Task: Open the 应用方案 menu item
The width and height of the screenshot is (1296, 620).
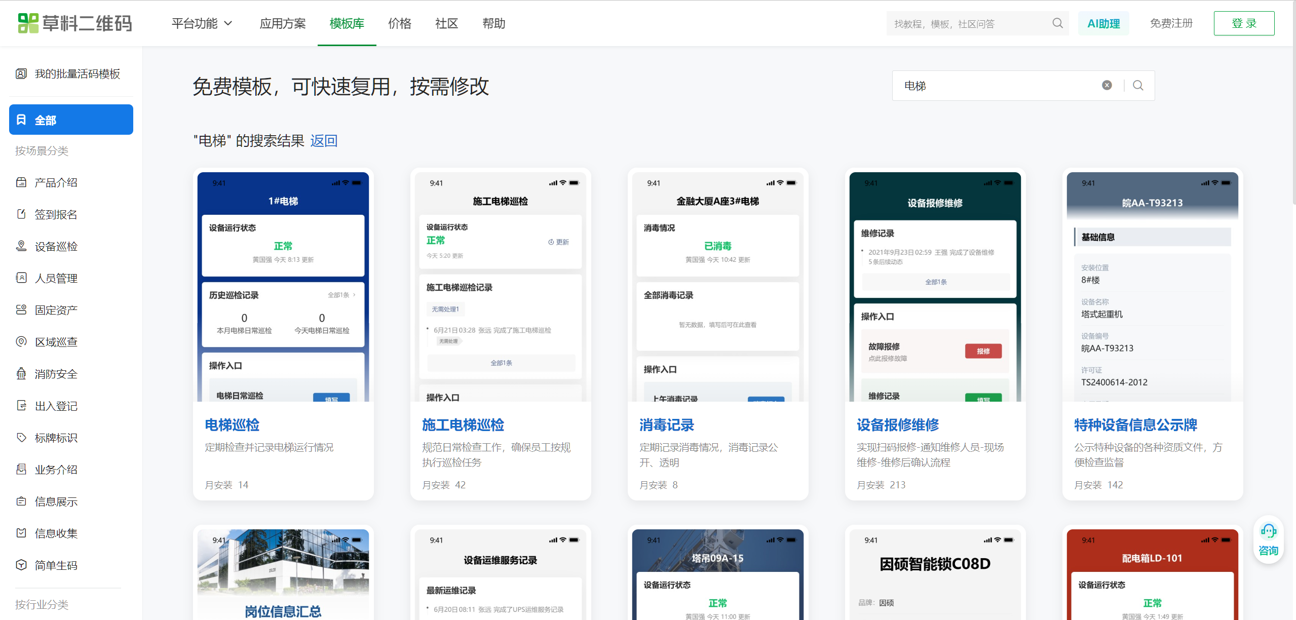Action: tap(282, 23)
